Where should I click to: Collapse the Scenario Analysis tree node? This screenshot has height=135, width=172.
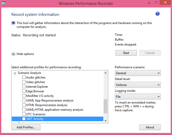(x=15, y=73)
